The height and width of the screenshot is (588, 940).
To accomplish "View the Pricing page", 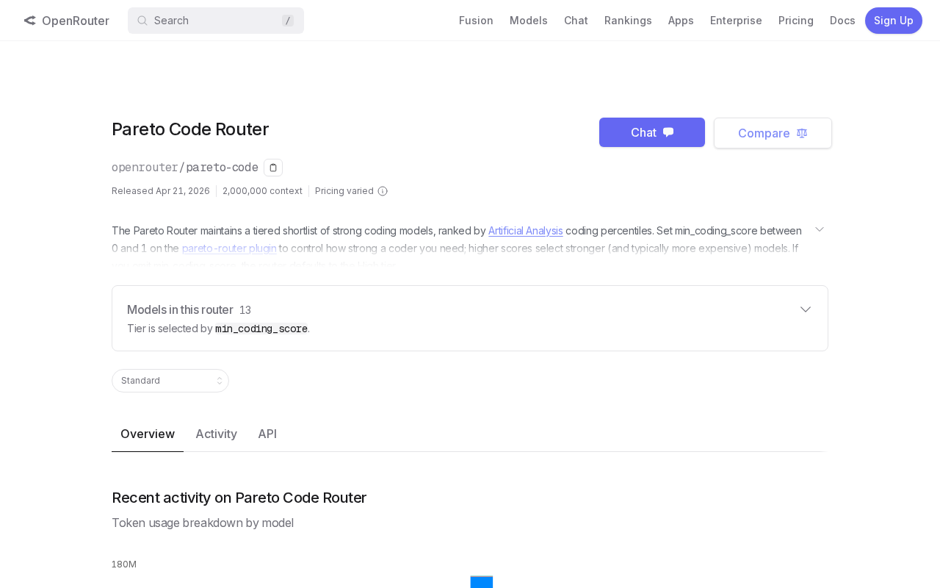I will click(796, 21).
